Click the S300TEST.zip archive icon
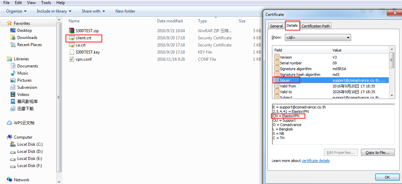The image size is (402, 184). tap(72, 31)
